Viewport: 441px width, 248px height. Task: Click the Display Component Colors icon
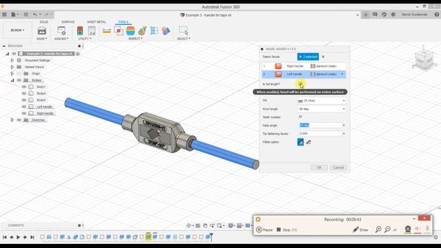coord(166,30)
